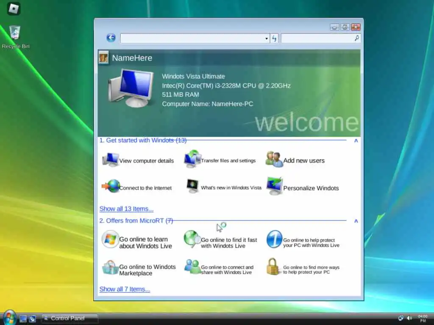Open the address bar dropdown arrow

[267, 39]
